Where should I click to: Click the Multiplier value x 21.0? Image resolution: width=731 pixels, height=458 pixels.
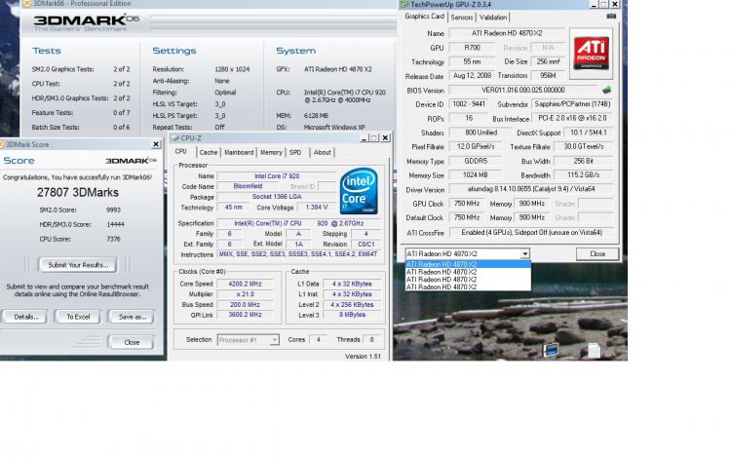246,294
